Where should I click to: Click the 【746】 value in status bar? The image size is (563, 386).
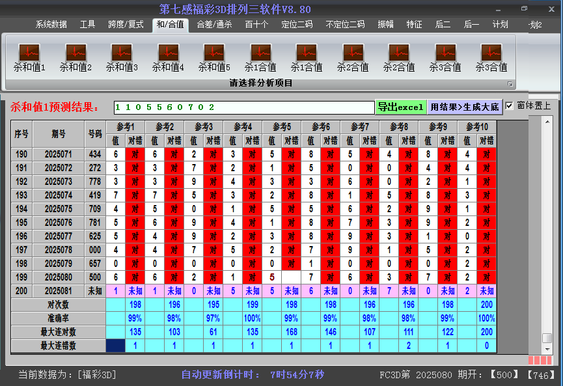point(541,375)
